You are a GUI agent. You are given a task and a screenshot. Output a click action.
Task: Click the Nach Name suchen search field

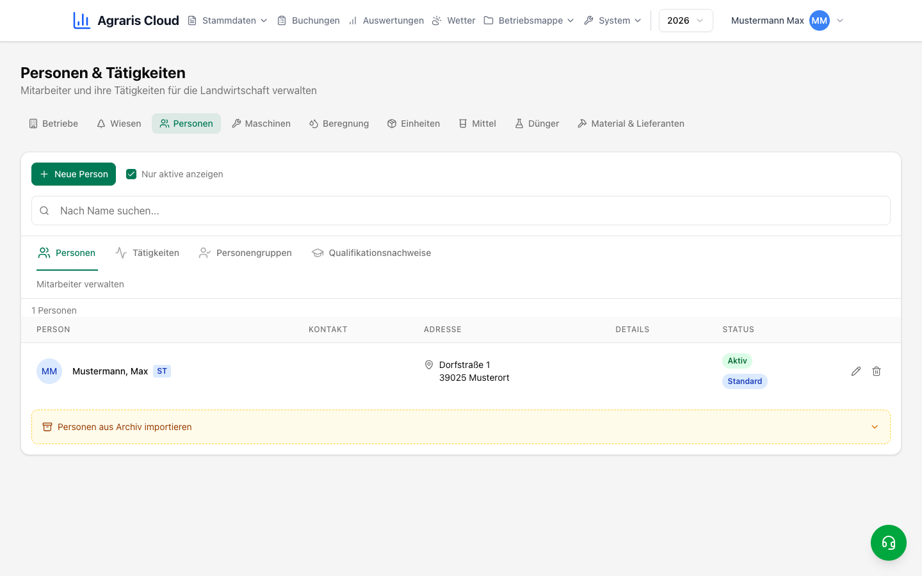pyautogui.click(x=461, y=211)
